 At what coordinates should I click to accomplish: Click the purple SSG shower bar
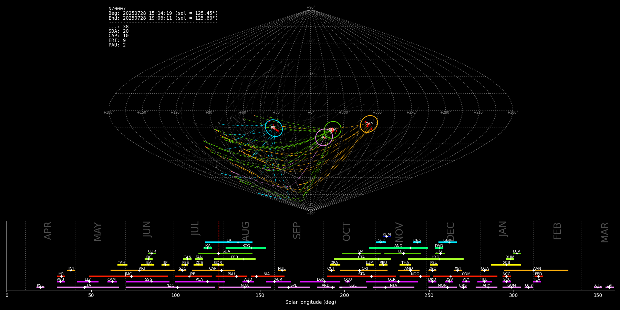(x=147, y=282)
